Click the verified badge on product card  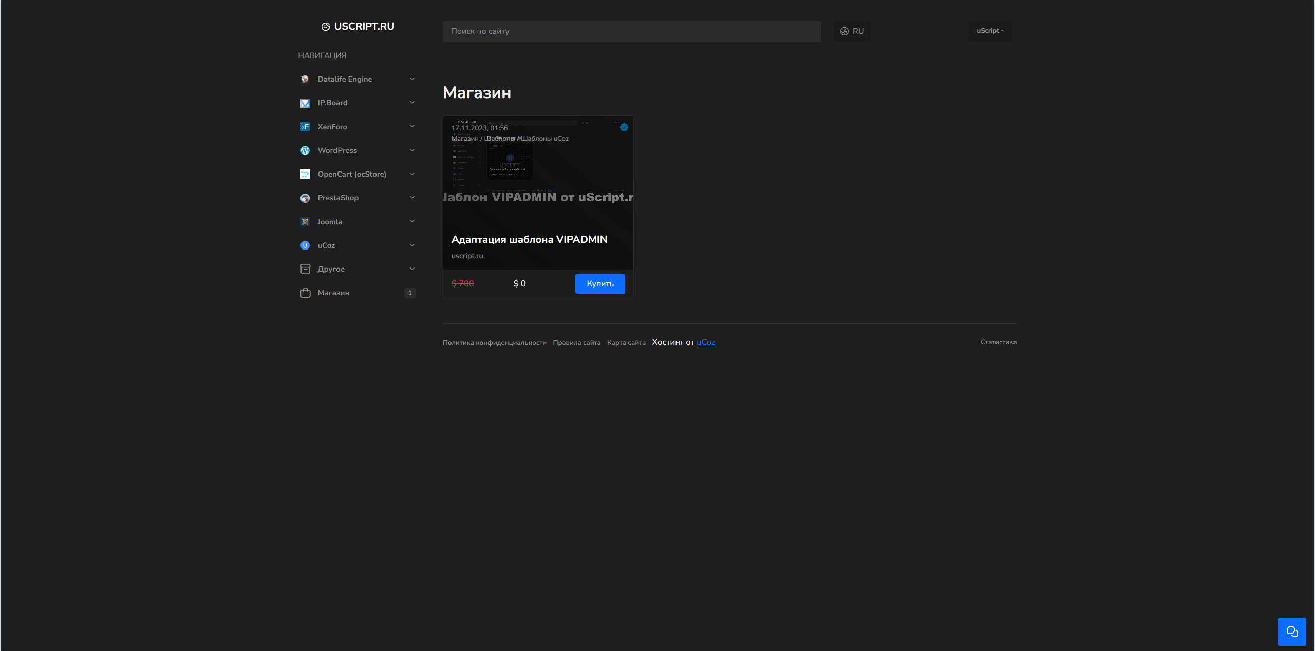tap(624, 127)
